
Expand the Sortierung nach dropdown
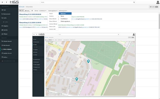(x=63, y=11)
